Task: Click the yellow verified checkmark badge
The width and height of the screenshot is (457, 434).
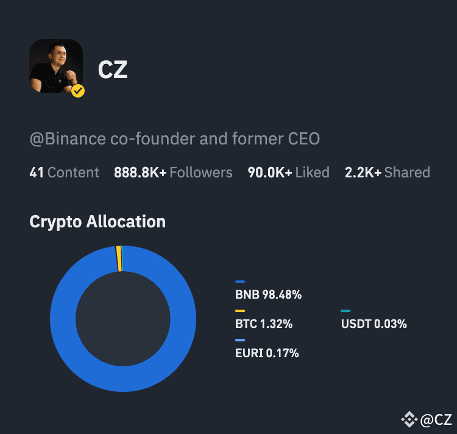Action: (78, 91)
